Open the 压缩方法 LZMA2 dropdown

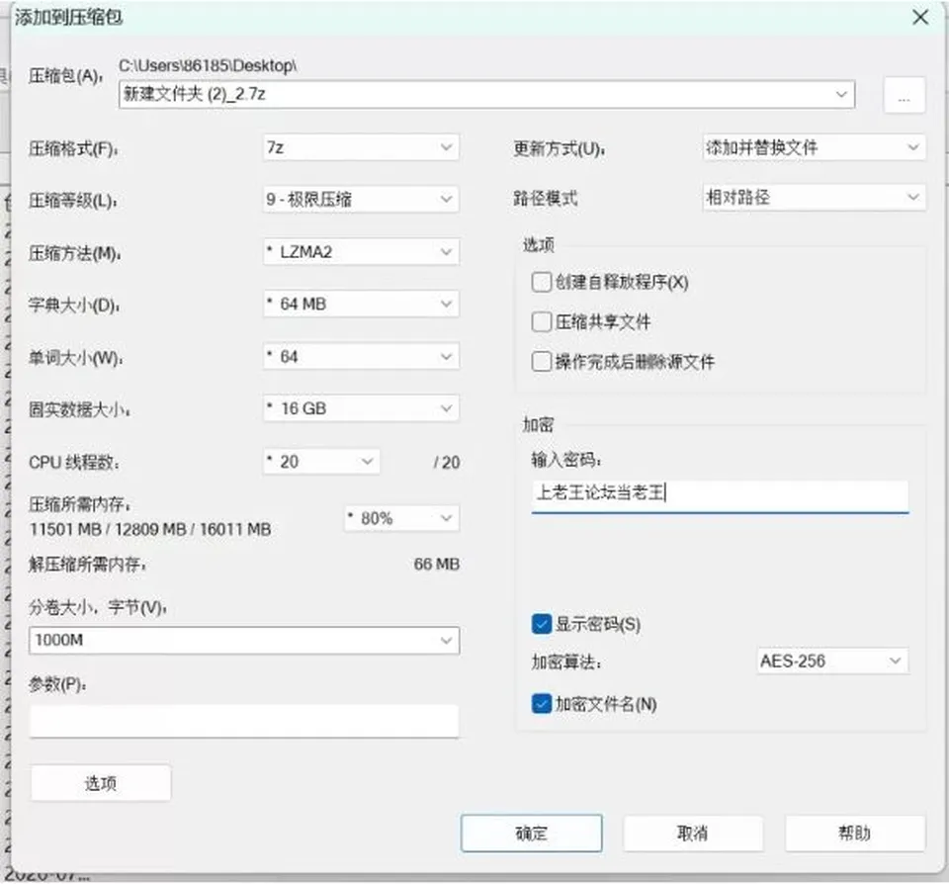361,252
